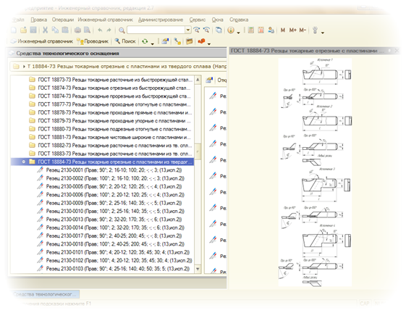
Task: Close the ГОСТ 18884-73 drawing panel
Action: tap(397, 51)
